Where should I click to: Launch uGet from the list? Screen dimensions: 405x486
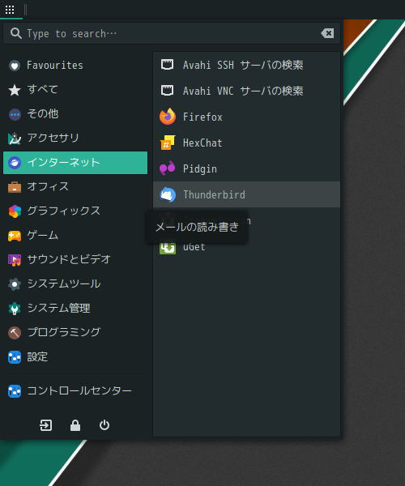[247, 247]
